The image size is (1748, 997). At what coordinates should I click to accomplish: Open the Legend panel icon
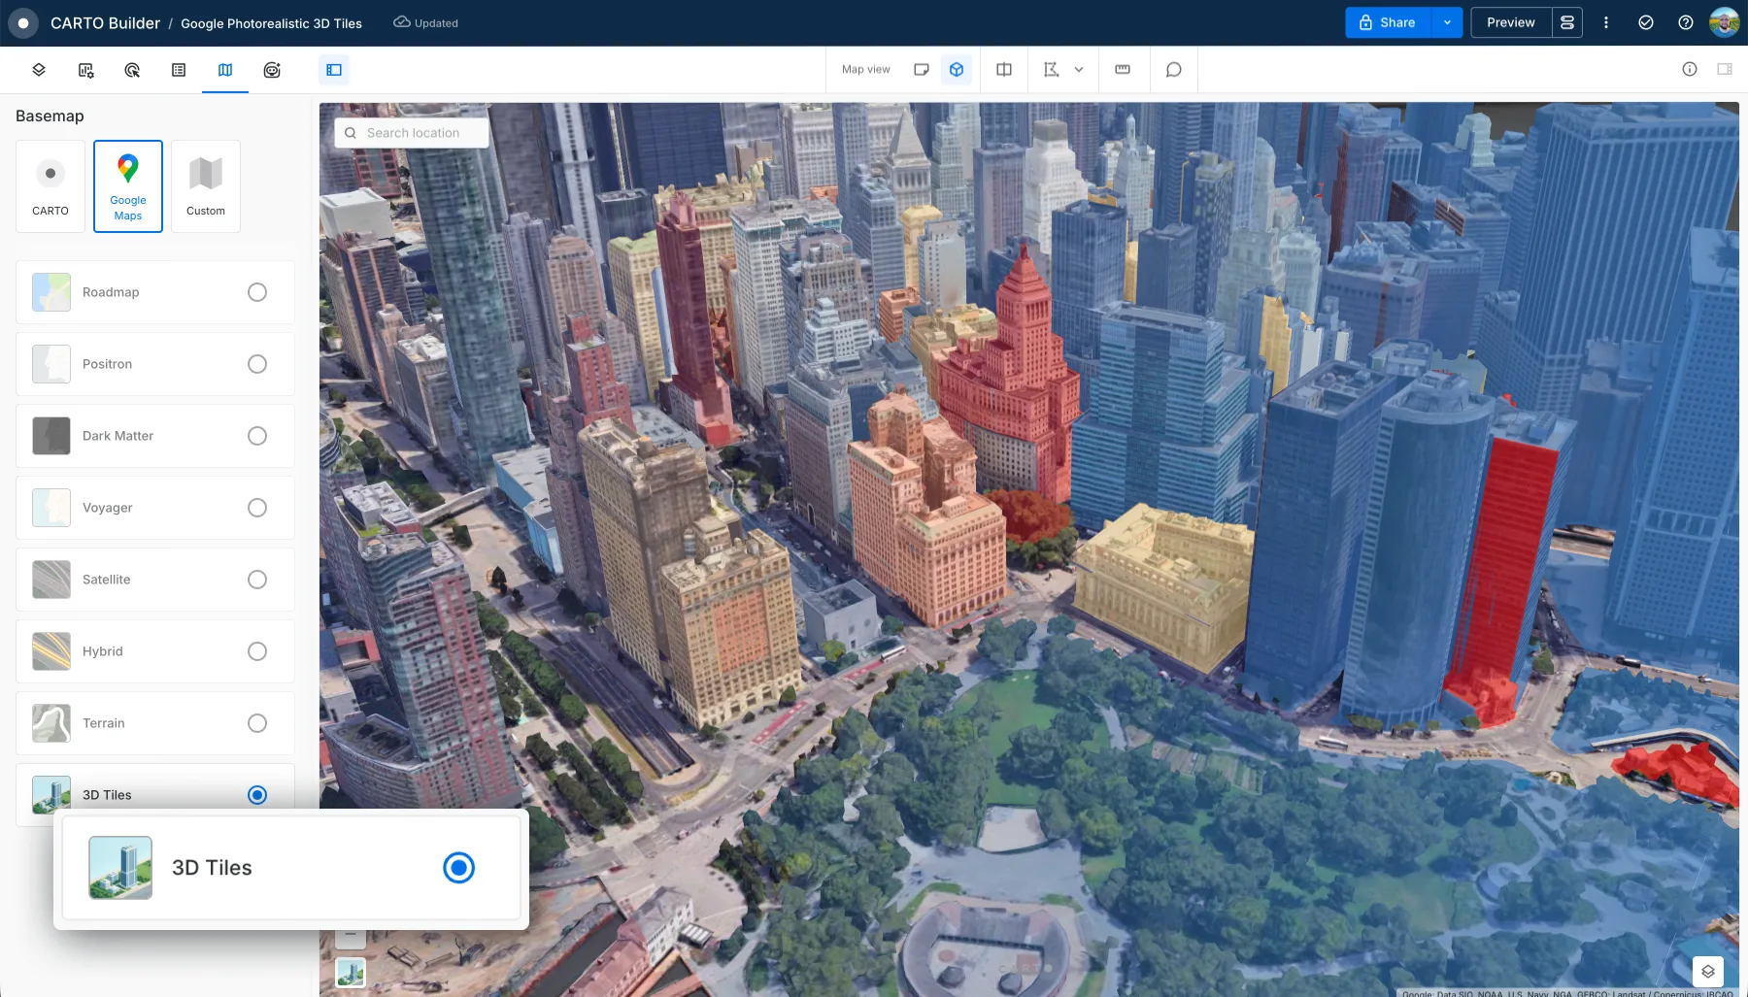tap(179, 70)
